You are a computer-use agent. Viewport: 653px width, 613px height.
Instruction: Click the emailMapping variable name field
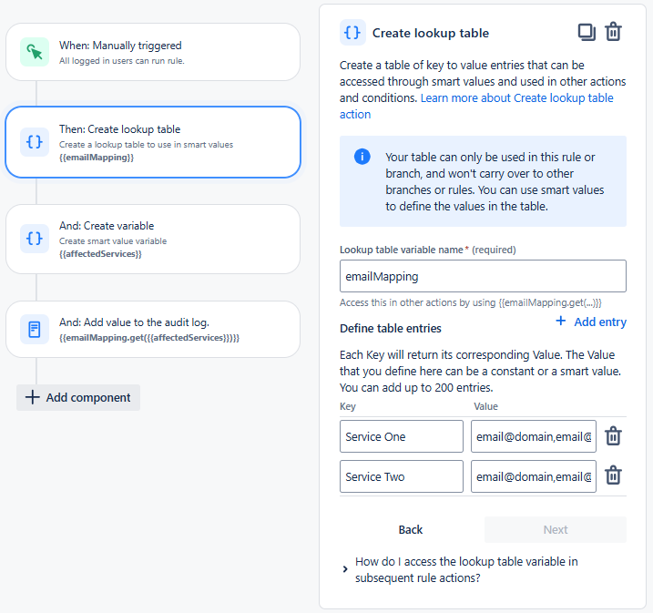[483, 276]
